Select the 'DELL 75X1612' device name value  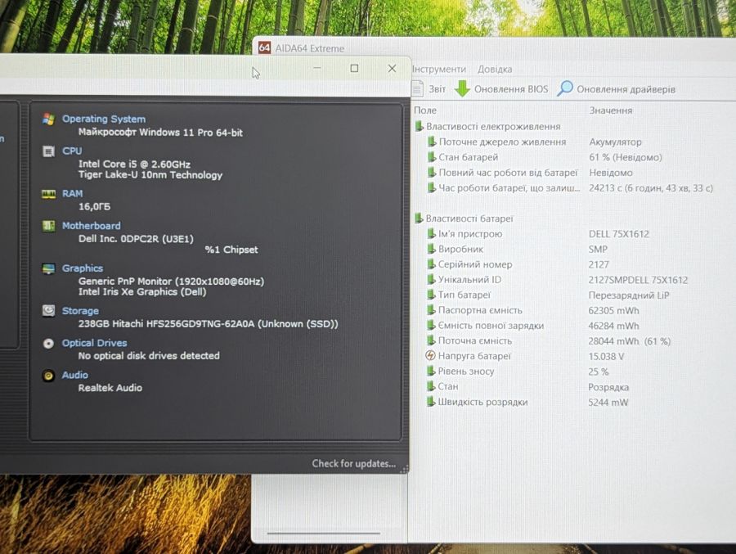[x=619, y=234]
